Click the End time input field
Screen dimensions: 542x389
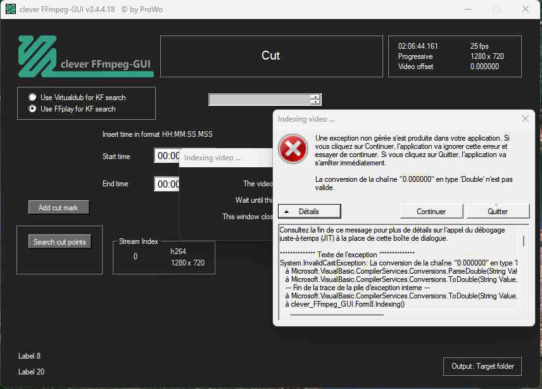[x=167, y=184]
